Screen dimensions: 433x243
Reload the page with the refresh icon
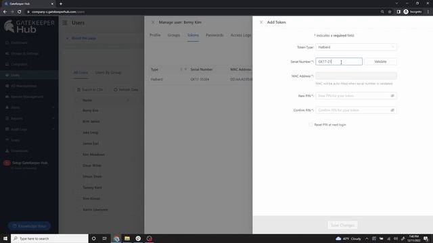[x=20, y=12]
